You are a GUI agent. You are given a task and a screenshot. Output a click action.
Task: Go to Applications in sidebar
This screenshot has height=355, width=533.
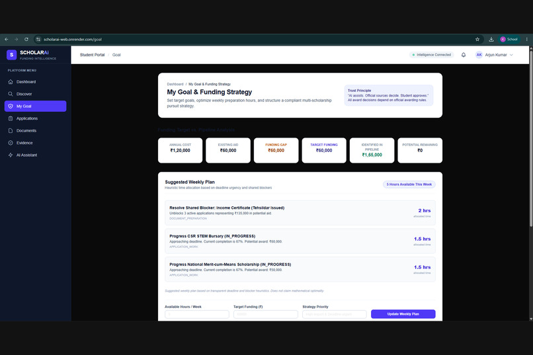pyautogui.click(x=35, y=118)
